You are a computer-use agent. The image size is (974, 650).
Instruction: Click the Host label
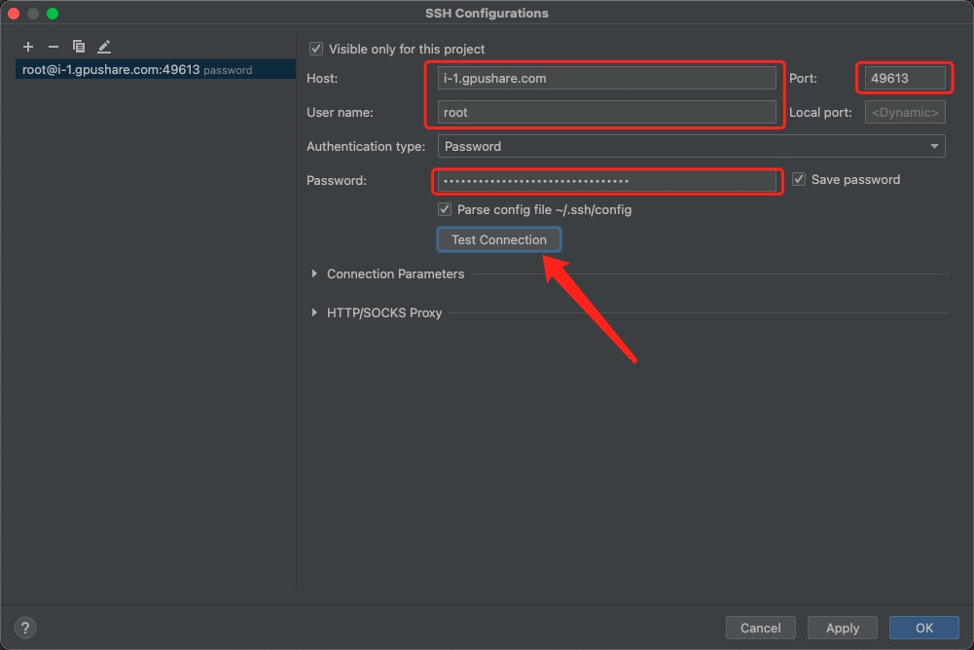(322, 78)
